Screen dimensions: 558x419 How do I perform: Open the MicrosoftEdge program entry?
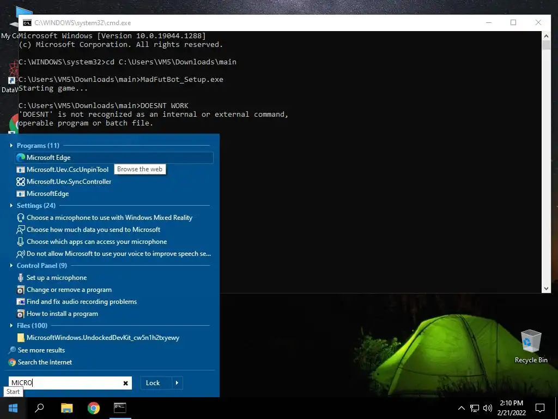pyautogui.click(x=43, y=194)
